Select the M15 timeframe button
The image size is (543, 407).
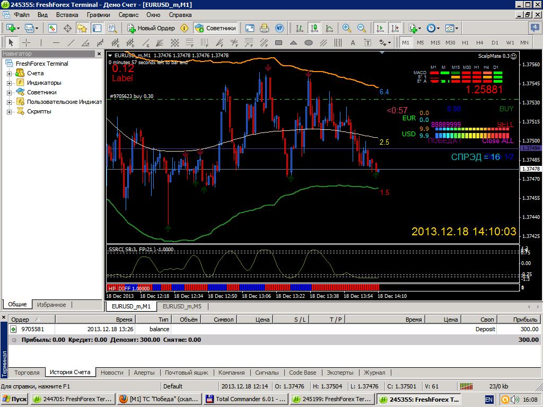(435, 42)
